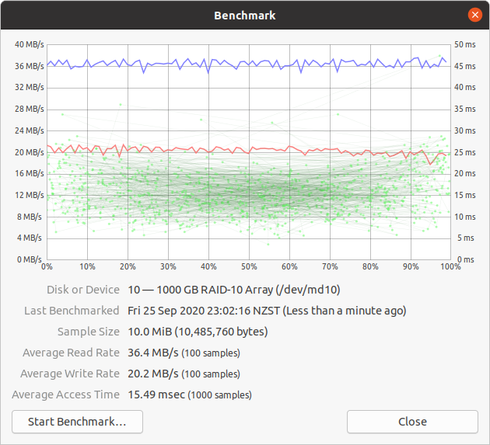Screen dimensions: 490x445
Task: Click the Close button at bottom
Action: click(x=412, y=422)
